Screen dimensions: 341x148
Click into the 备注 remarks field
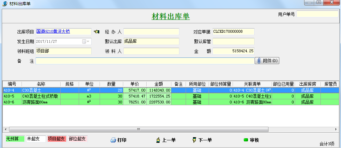(145, 61)
